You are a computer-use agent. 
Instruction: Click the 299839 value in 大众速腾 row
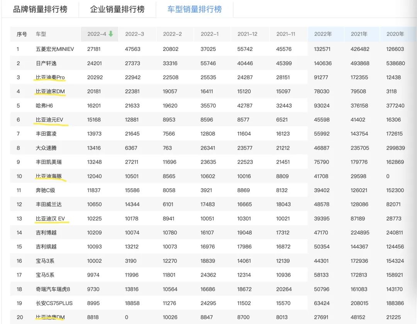pyautogui.click(x=395, y=148)
